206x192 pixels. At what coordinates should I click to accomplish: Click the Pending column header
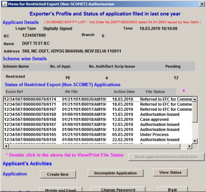(173, 66)
